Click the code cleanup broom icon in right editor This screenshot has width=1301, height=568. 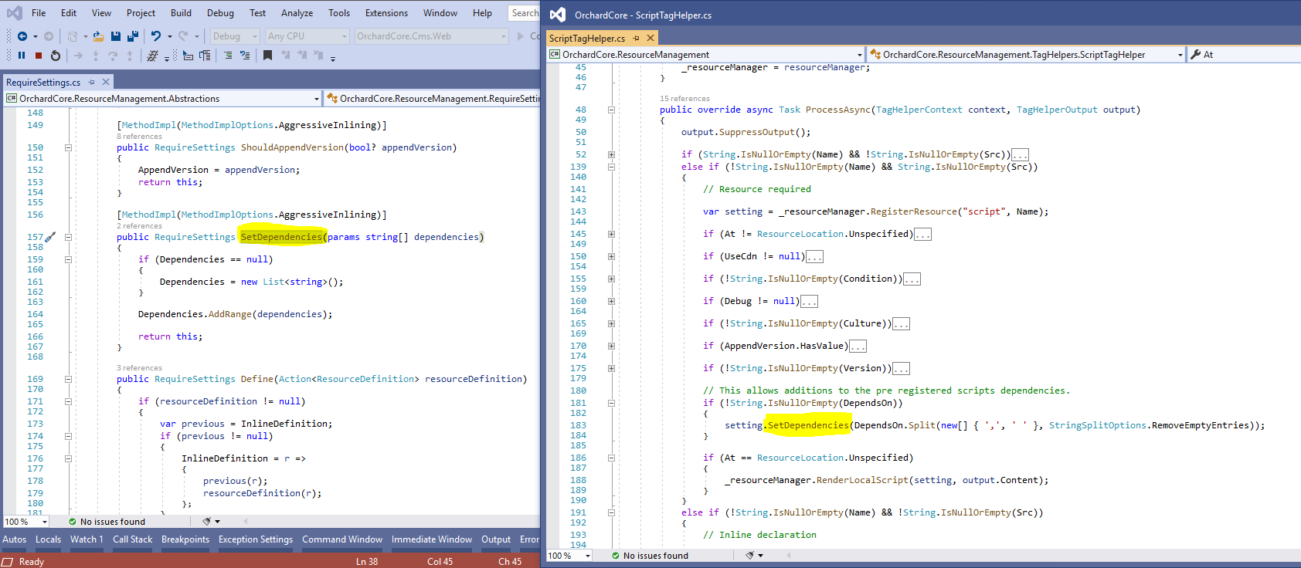[x=750, y=556]
